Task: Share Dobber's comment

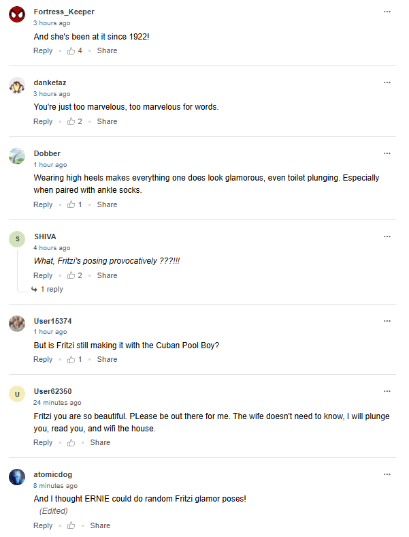Action: (107, 205)
